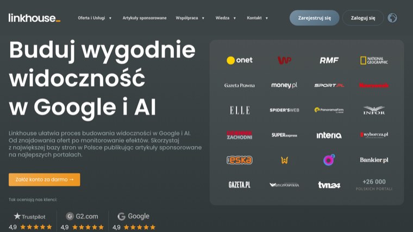The width and height of the screenshot is (413, 232).
Task: Open the globe language selector
Action: click(x=392, y=18)
